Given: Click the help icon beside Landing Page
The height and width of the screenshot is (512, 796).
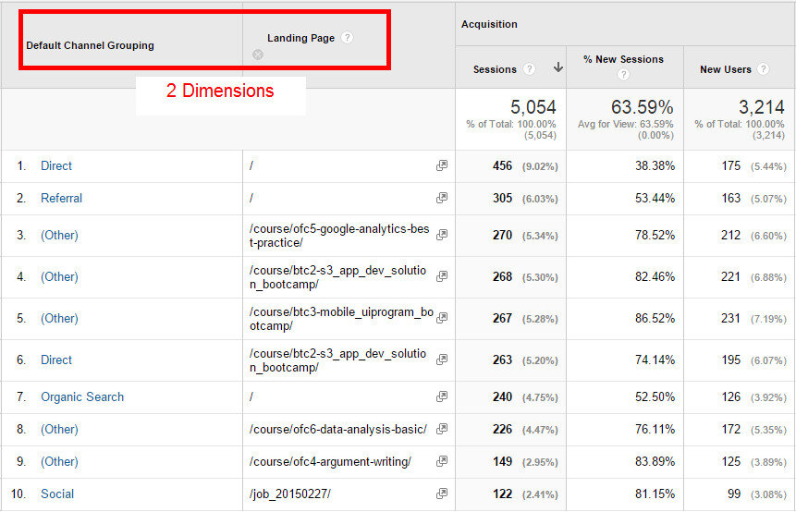Looking at the screenshot, I should click(x=347, y=38).
